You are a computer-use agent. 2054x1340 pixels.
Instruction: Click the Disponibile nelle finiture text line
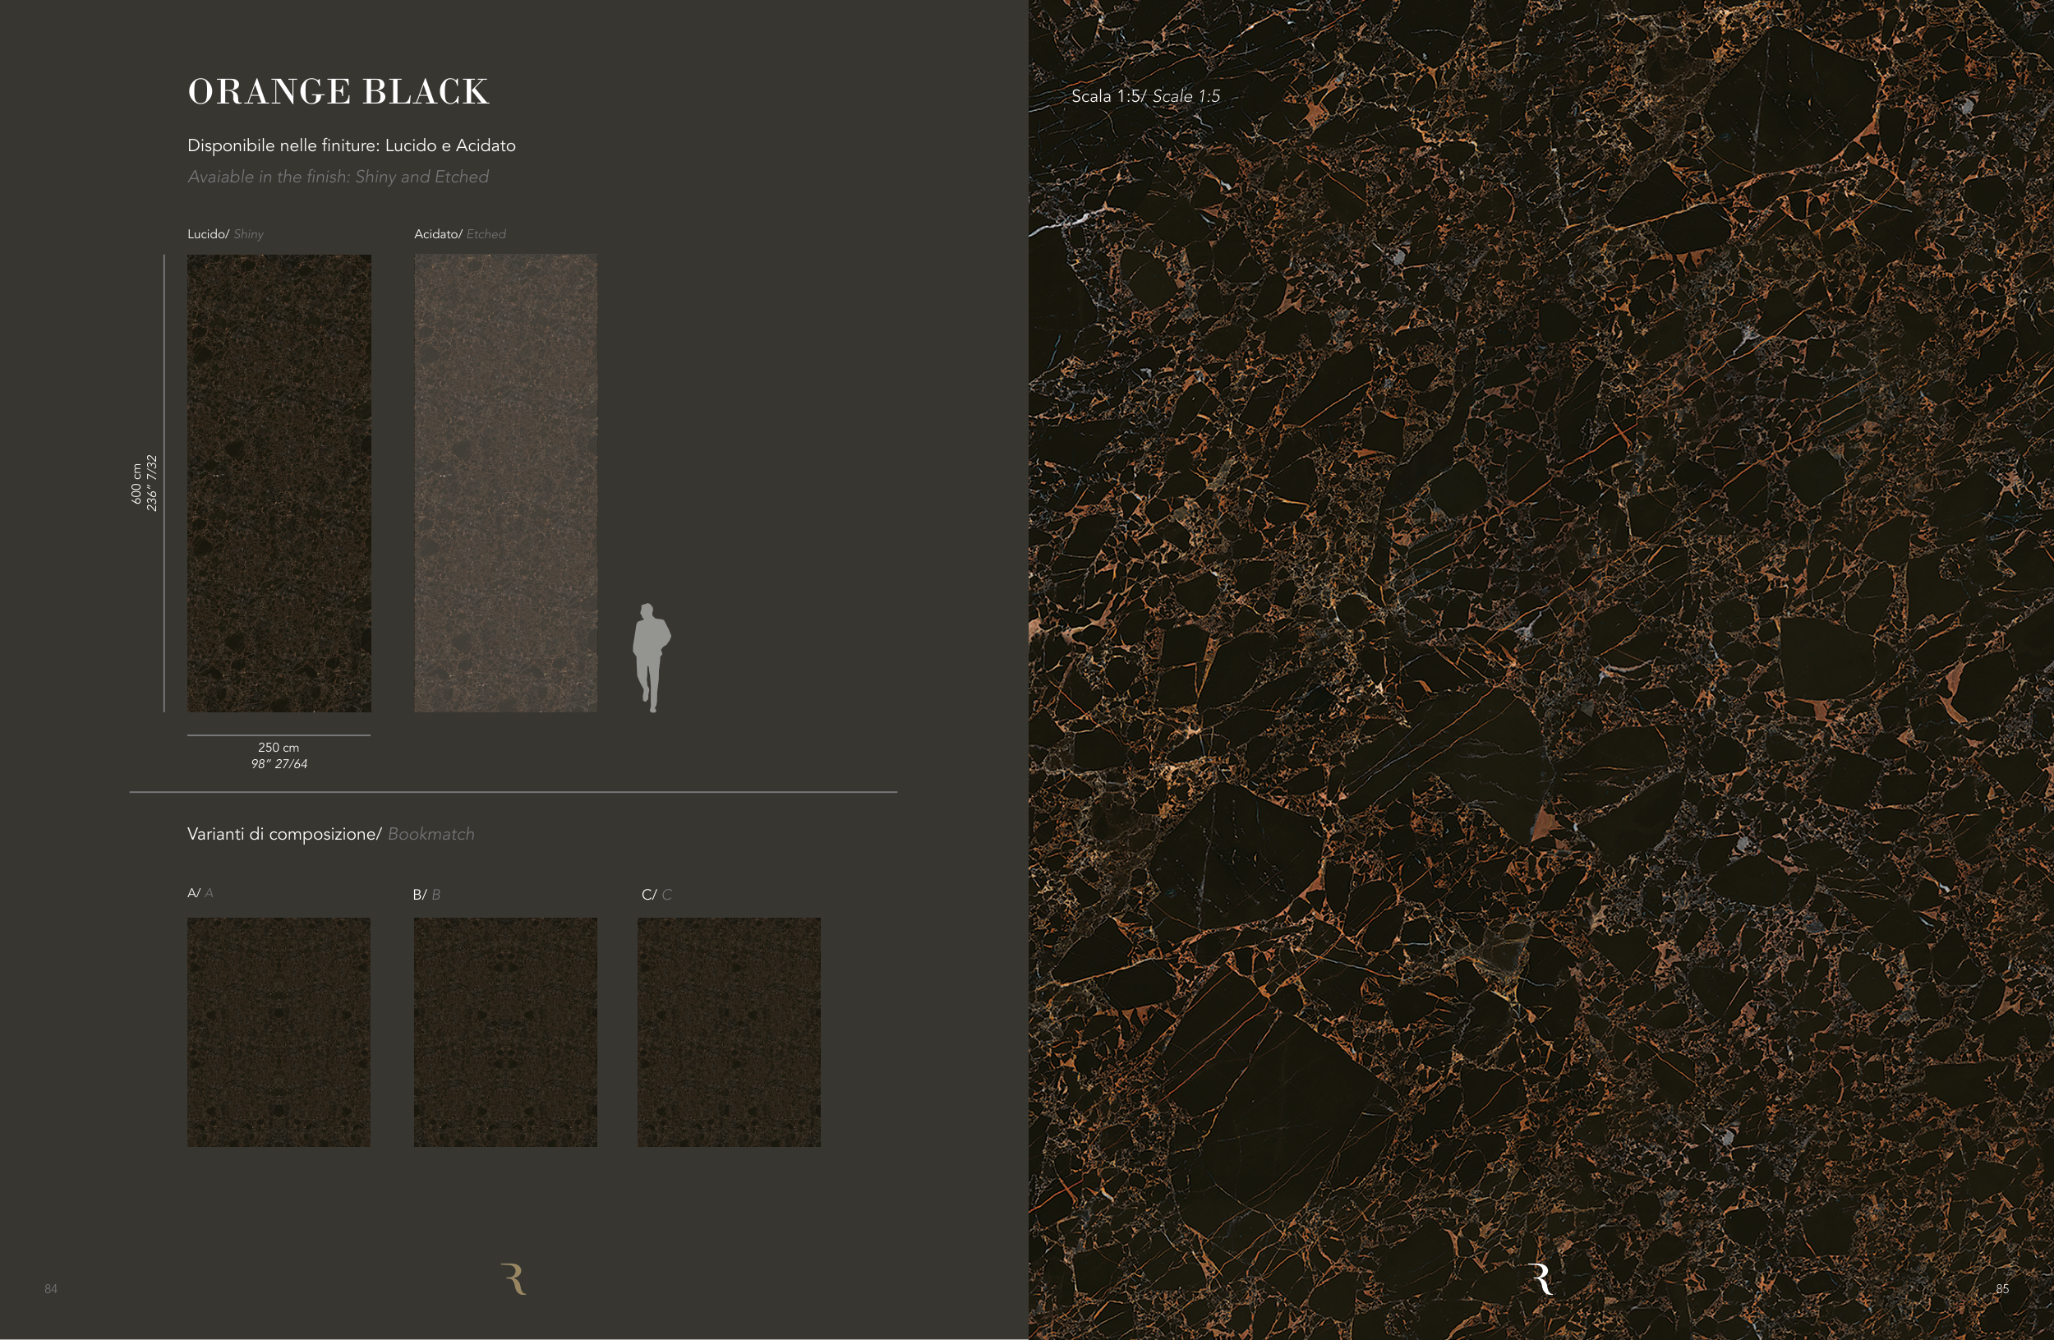click(352, 145)
